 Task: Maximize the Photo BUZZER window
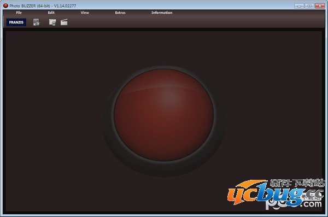pos(309,6)
